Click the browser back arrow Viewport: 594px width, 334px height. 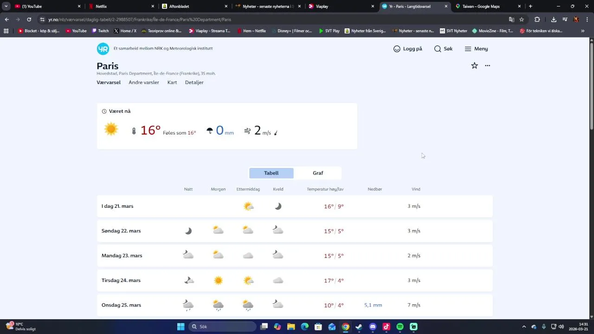point(6,19)
